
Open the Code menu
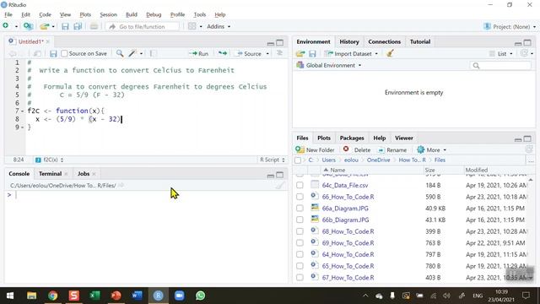click(x=45, y=14)
